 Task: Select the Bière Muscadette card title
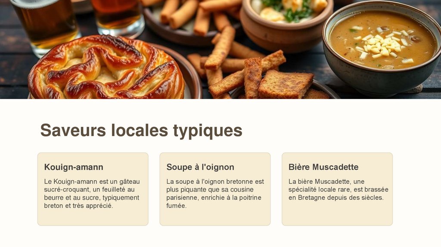(x=323, y=167)
